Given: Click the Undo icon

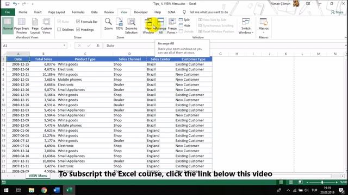Looking at the screenshot, I should point(15,4).
